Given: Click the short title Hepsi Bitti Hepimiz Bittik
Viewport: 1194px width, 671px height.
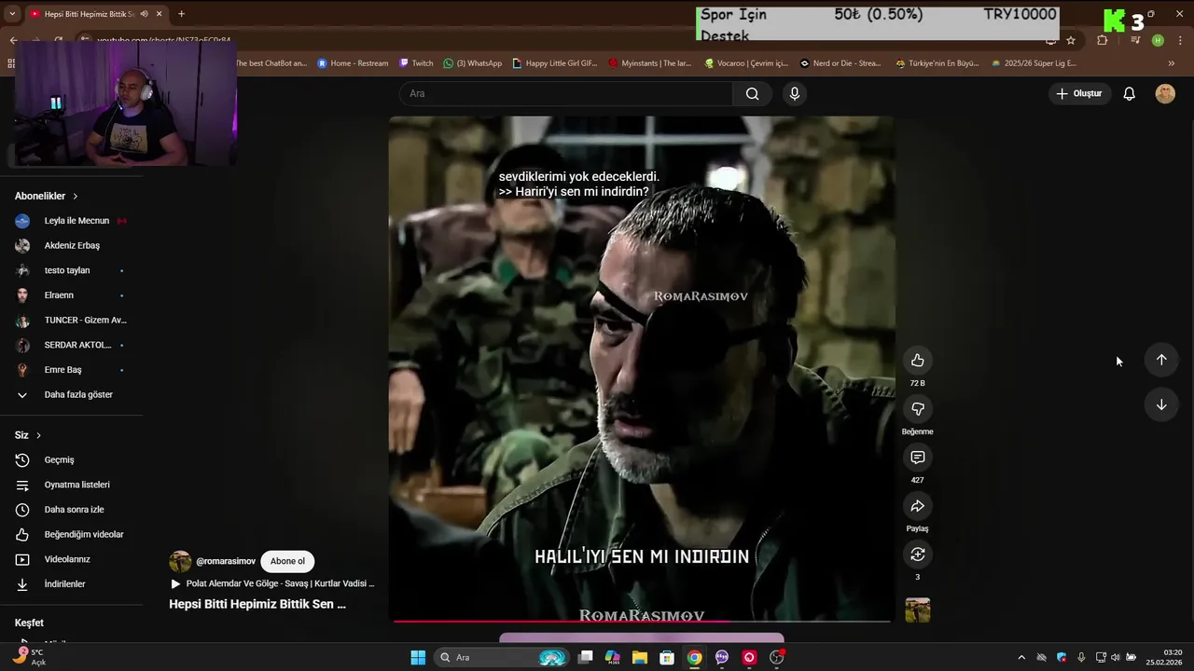Looking at the screenshot, I should click(257, 604).
